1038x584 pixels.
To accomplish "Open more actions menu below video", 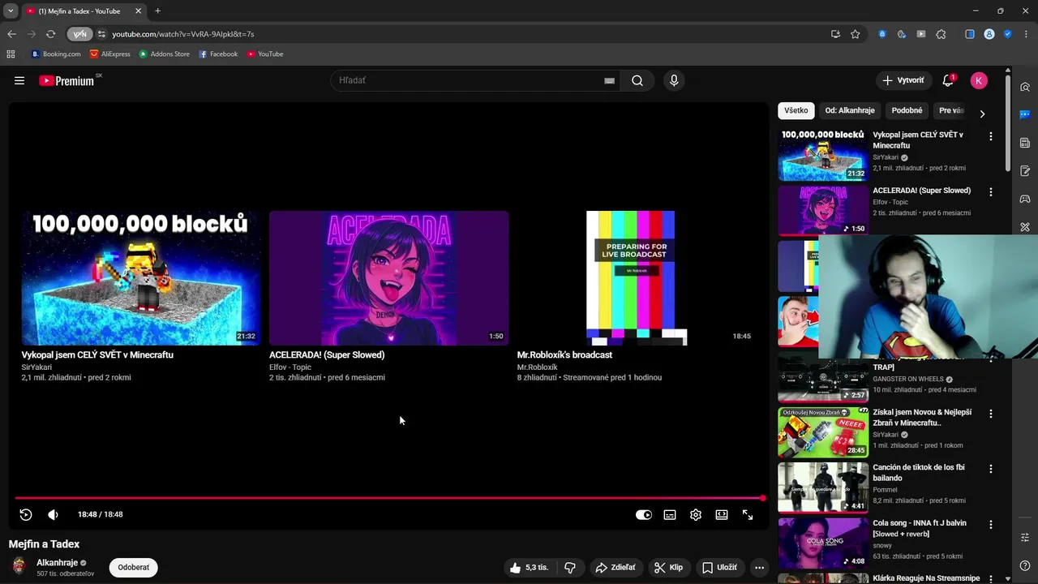I will tap(760, 568).
